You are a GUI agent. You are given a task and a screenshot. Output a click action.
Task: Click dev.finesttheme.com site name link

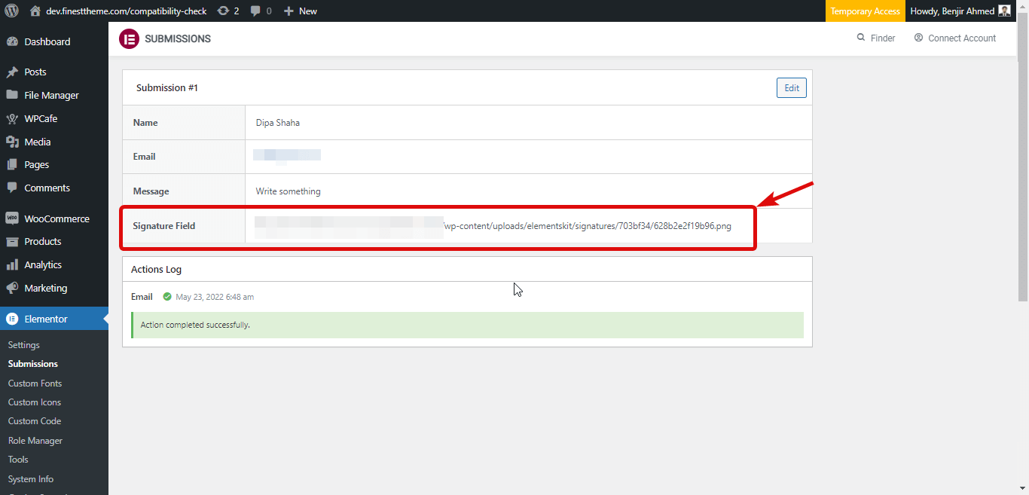pyautogui.click(x=118, y=11)
